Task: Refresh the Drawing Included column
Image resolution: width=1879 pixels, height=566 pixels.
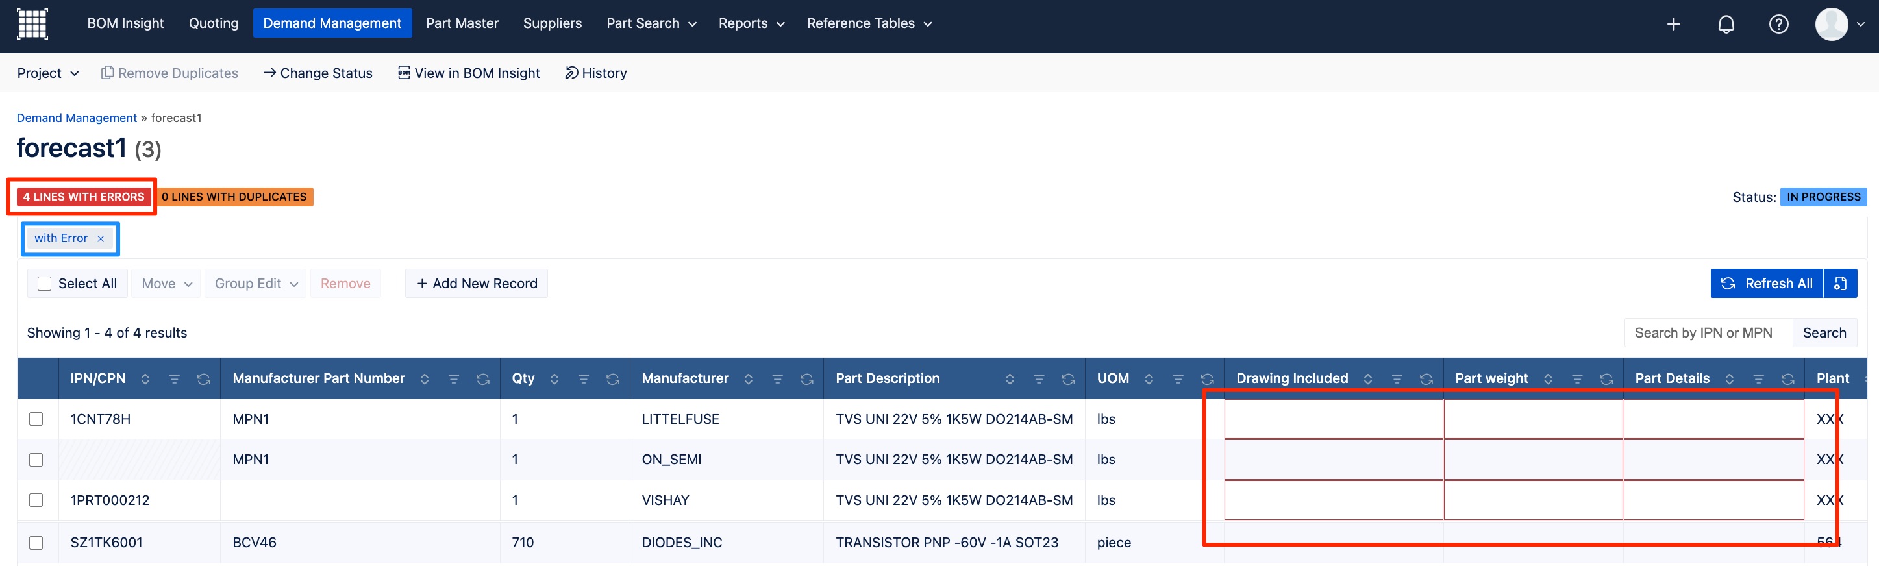Action: (x=1426, y=378)
